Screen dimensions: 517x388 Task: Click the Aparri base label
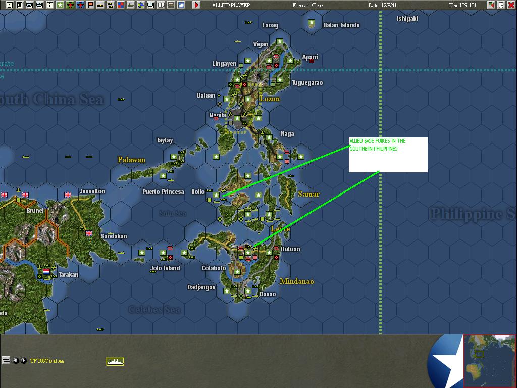[x=310, y=57]
